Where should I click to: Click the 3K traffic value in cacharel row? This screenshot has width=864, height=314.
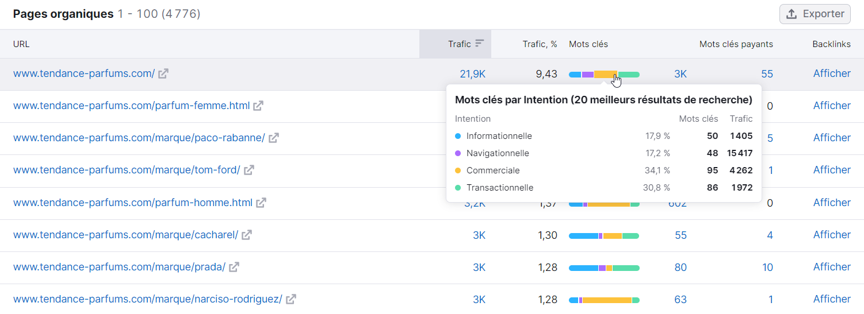pos(479,235)
